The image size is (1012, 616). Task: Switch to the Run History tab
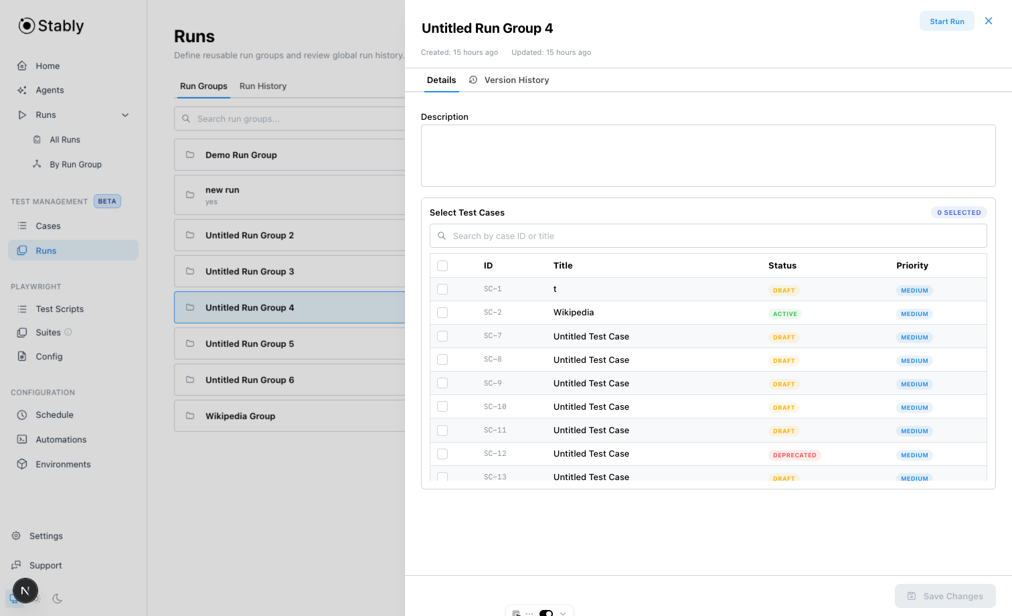tap(263, 86)
